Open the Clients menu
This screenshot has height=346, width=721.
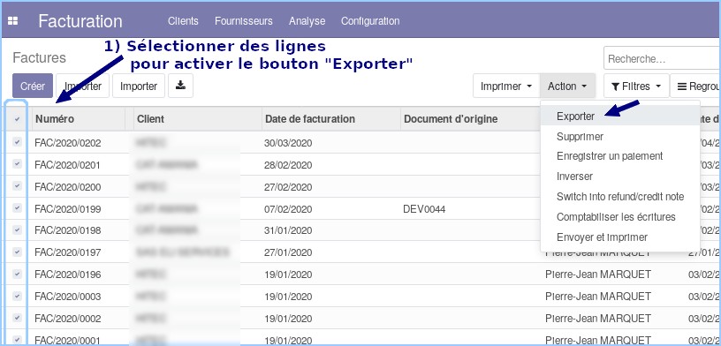point(183,21)
